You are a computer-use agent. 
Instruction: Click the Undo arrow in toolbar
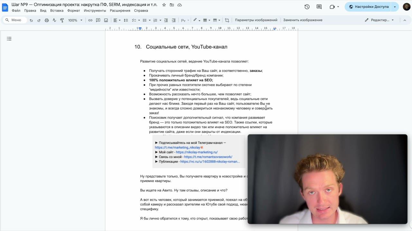tap(31, 20)
